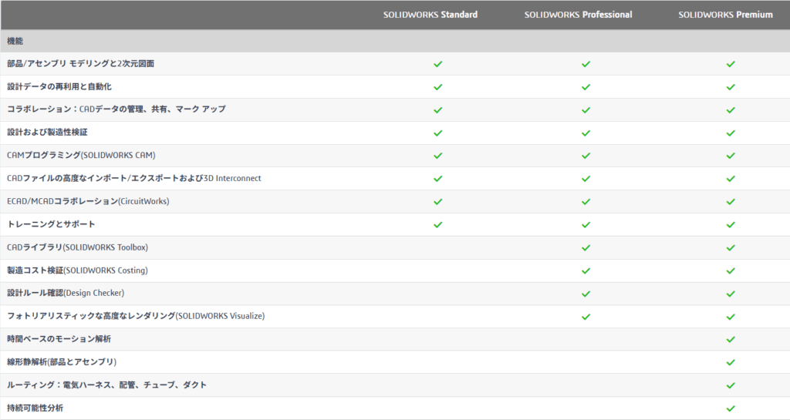Click Premium checkmark for 線形静解析 row
Screen dimensions: 790x420
(x=730, y=362)
